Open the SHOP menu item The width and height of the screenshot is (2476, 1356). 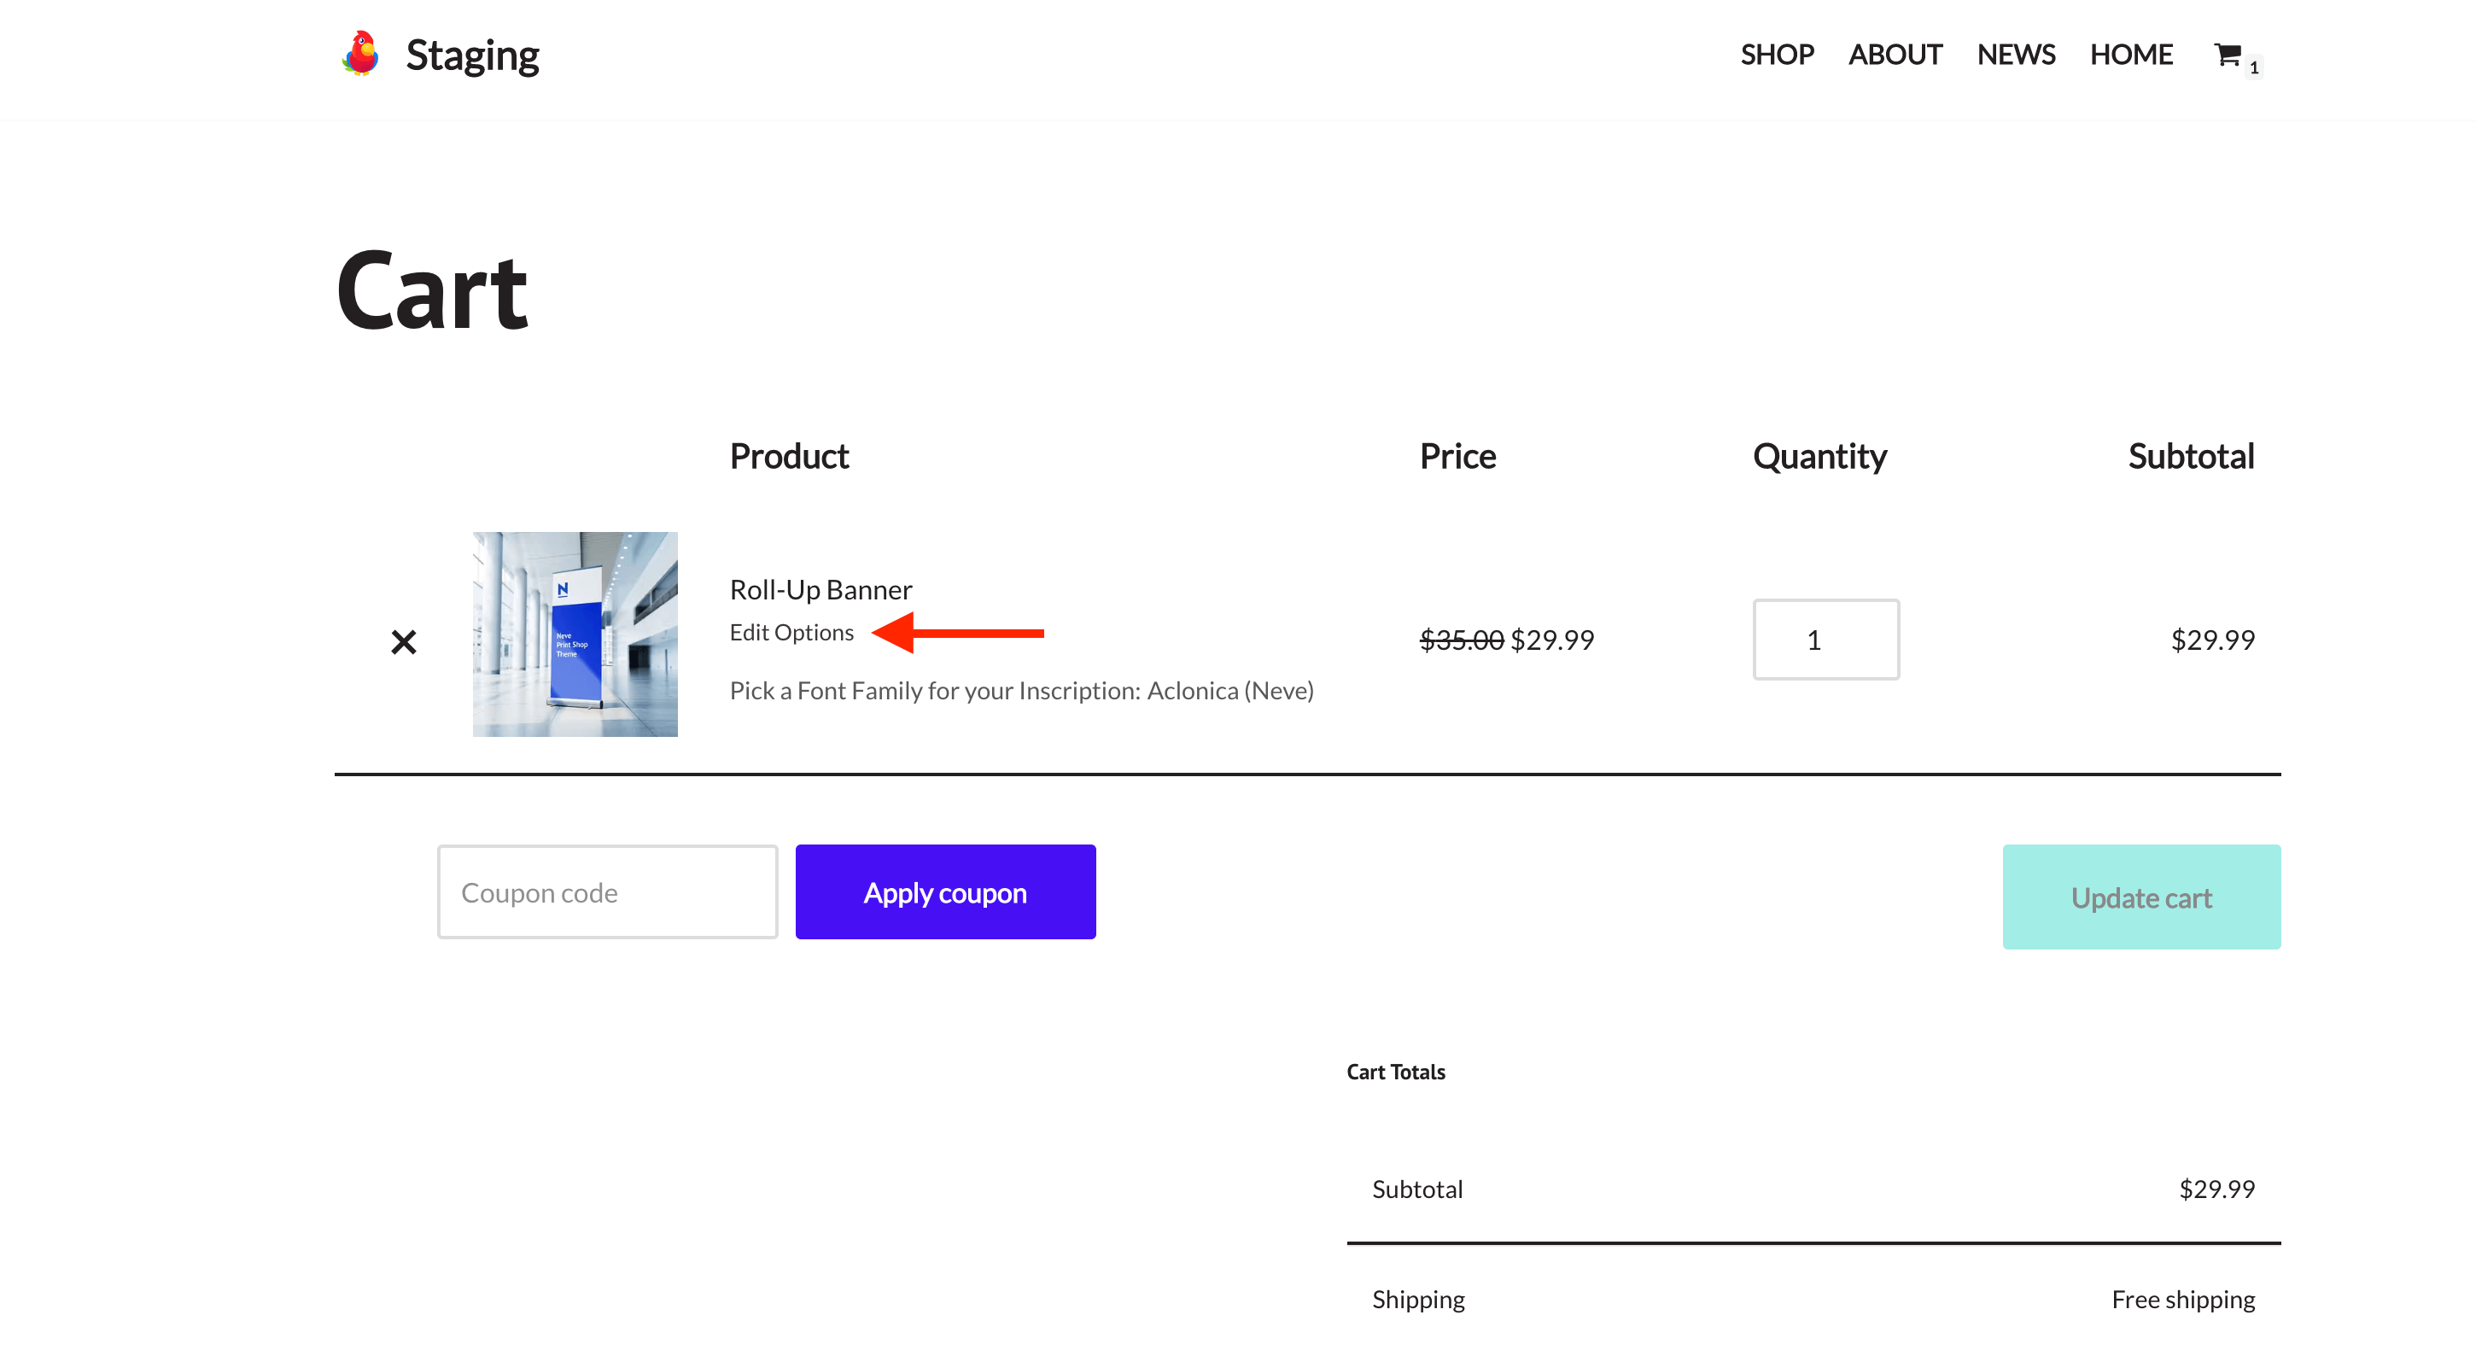tap(1776, 55)
